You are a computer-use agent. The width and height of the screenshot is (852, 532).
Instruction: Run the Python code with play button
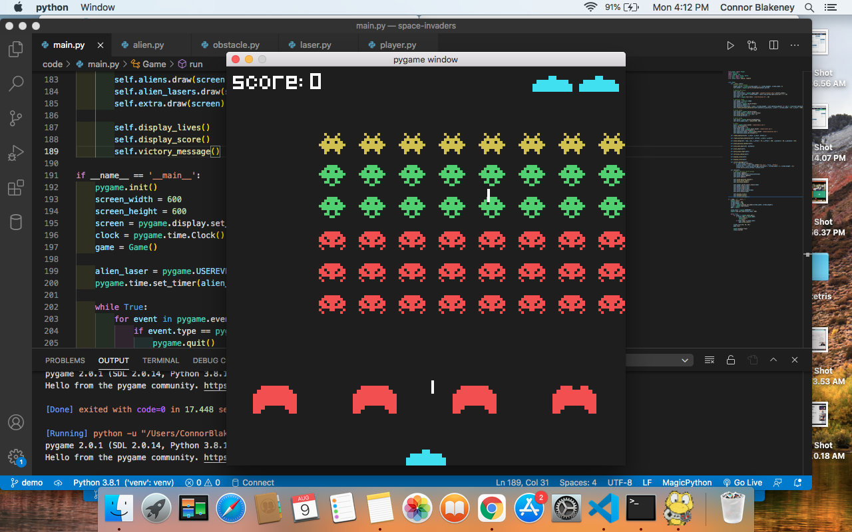click(730, 45)
